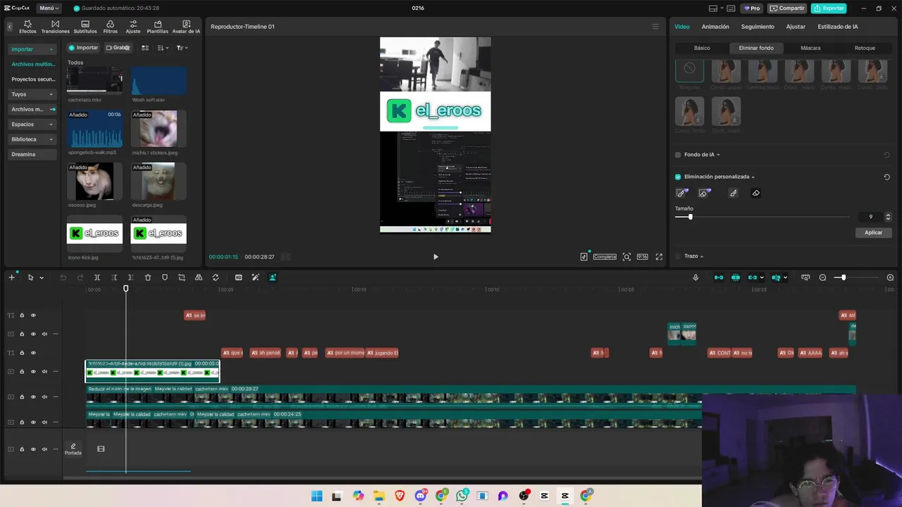Open the Filtros panel
The width and height of the screenshot is (902, 507).
coord(111,27)
